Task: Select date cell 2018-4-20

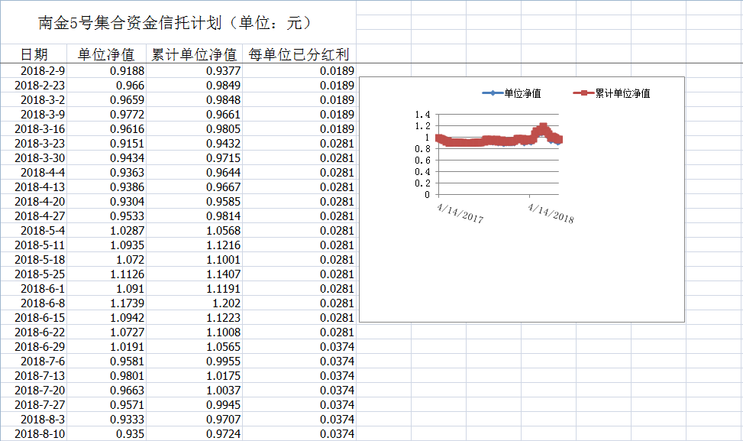Action: point(34,202)
